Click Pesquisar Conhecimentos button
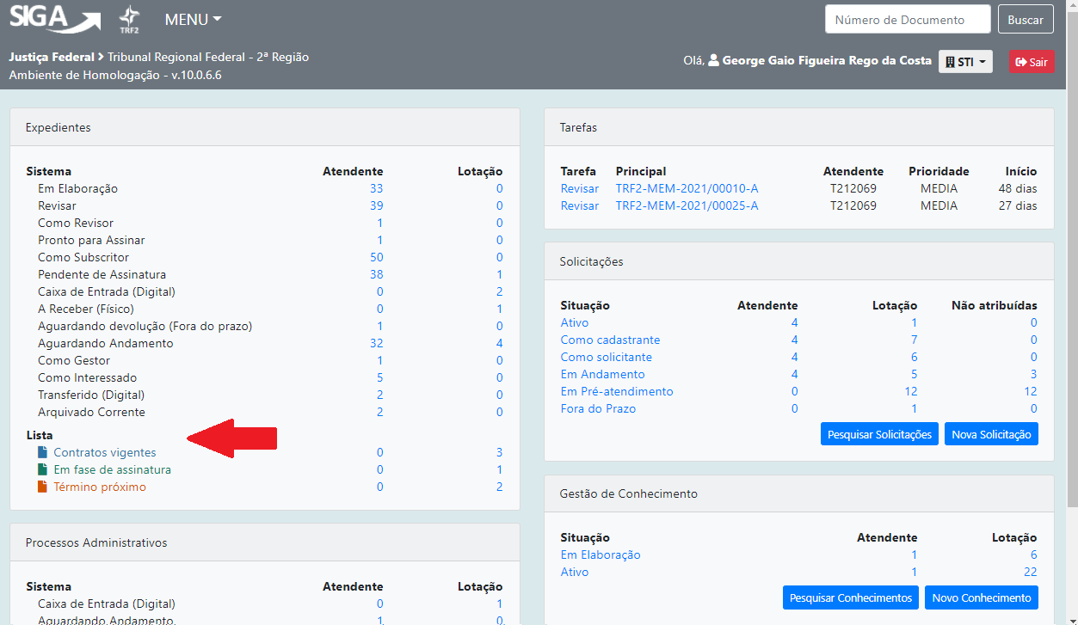This screenshot has height=625, width=1078. (850, 597)
